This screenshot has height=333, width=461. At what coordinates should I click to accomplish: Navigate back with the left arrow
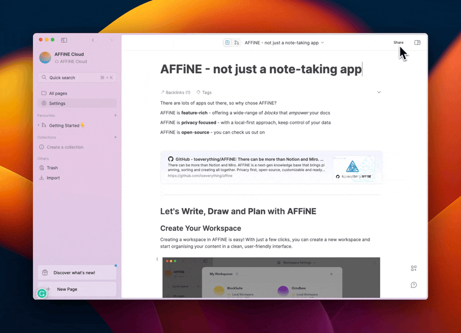click(x=93, y=40)
